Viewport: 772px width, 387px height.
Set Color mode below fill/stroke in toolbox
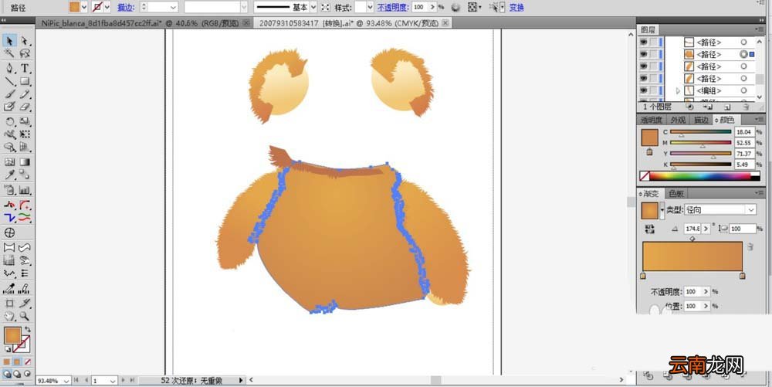click(x=7, y=362)
